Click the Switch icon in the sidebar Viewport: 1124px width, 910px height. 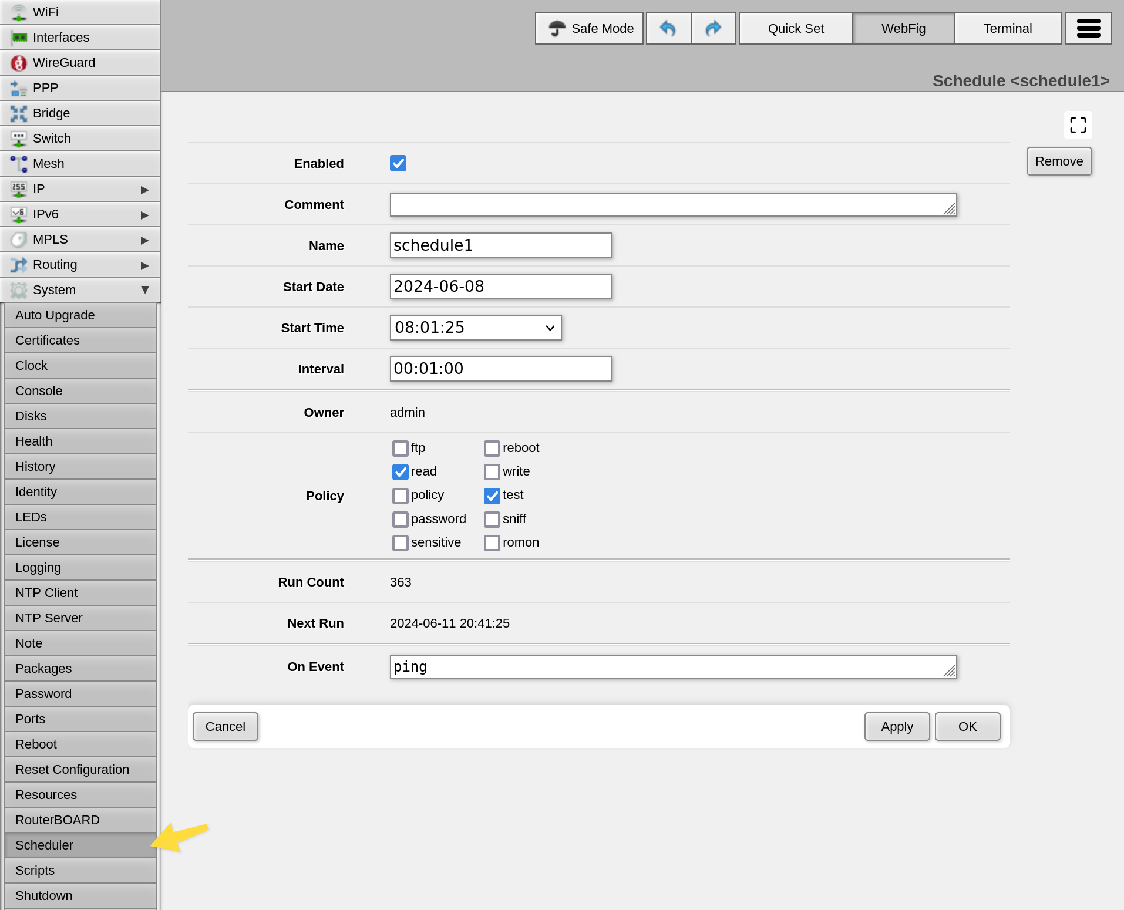point(18,139)
